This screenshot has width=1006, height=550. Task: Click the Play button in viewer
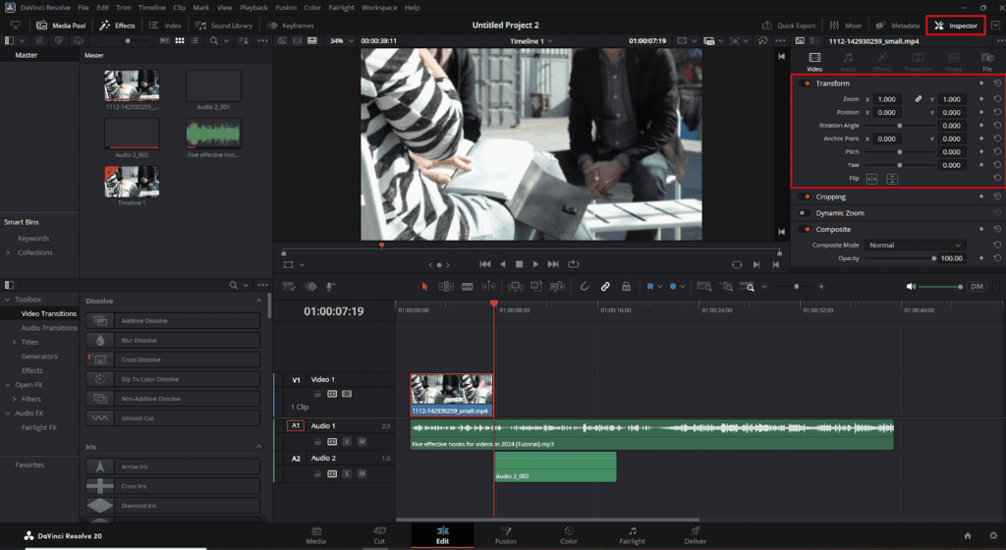pyautogui.click(x=535, y=264)
